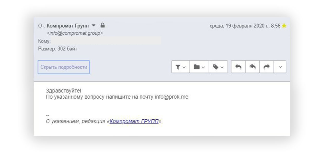
Task: Open the Компромат ГРУПП signature link
Action: (134, 121)
